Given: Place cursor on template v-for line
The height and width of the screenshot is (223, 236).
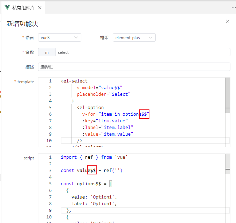Looking at the screenshot, I should 115,114.
